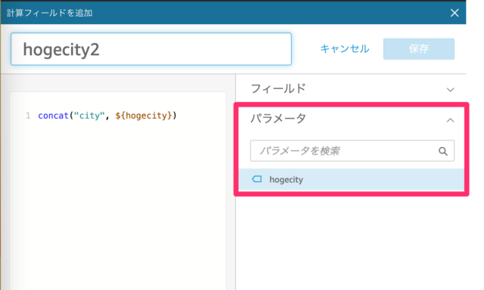The image size is (484, 290).
Task: Cancel with the キャンセル link
Action: point(345,48)
